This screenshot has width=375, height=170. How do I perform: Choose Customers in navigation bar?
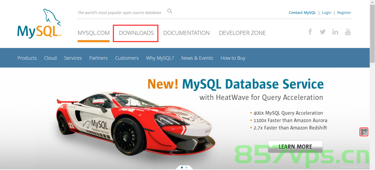pos(127,58)
